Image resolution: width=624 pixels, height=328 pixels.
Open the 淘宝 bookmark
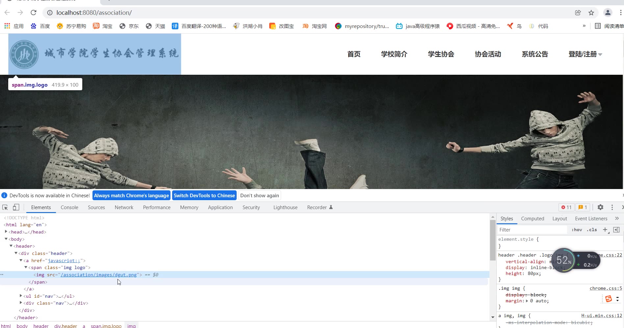point(102,26)
